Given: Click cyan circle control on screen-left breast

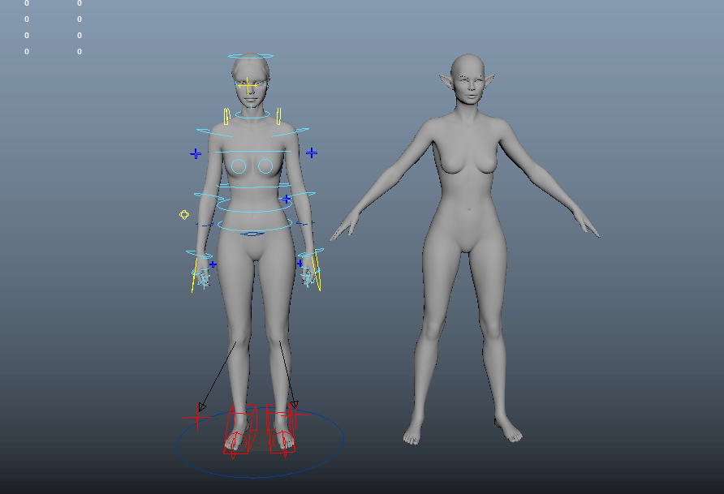Looking at the screenshot, I should pyautogui.click(x=239, y=166).
